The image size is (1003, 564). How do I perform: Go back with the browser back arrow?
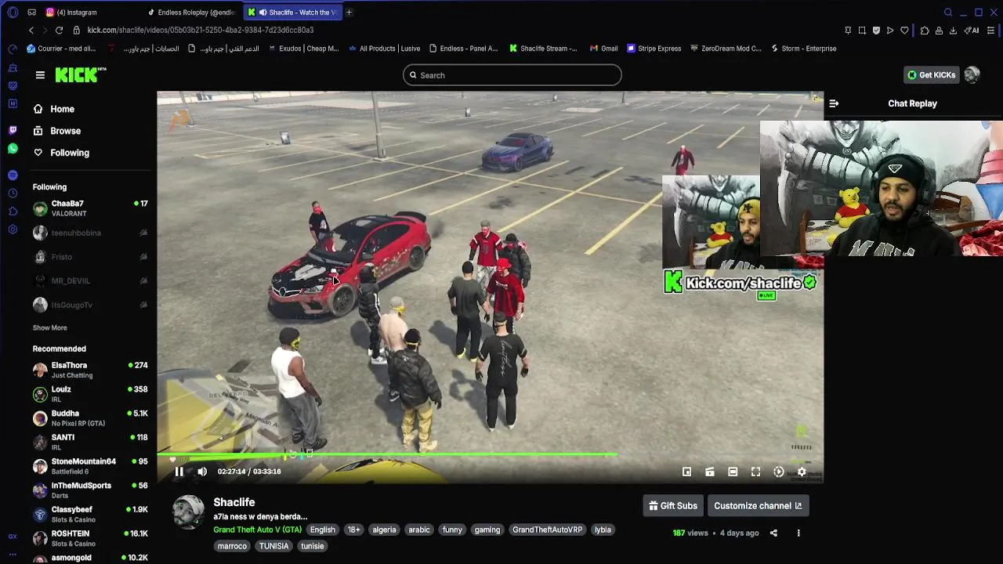pos(31,30)
